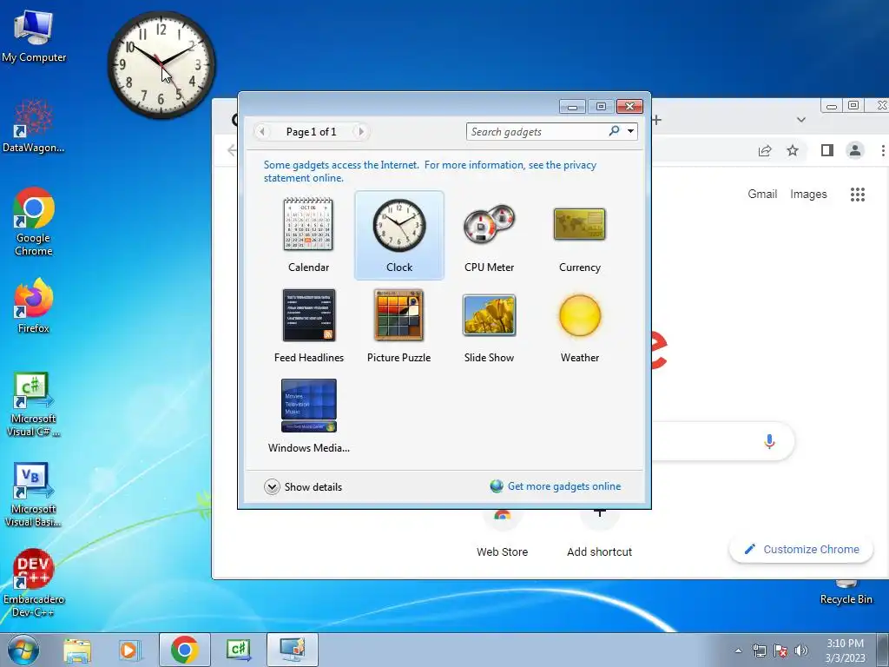Open the search gadgets dropdown arrow
The image size is (889, 667).
coord(630,131)
